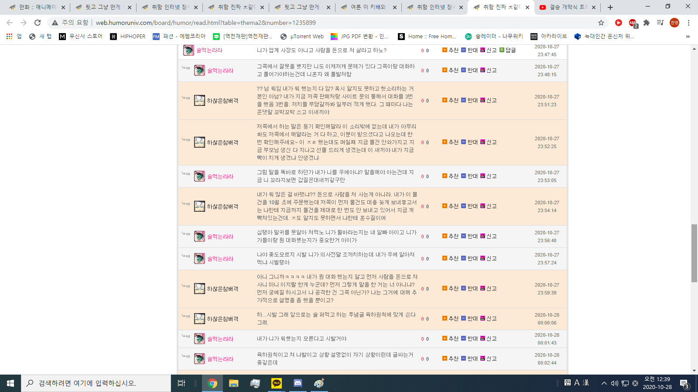Open the JPG PDF 변환 bookmark
This screenshot has width=698, height=392.
pyautogui.click(x=359, y=37)
